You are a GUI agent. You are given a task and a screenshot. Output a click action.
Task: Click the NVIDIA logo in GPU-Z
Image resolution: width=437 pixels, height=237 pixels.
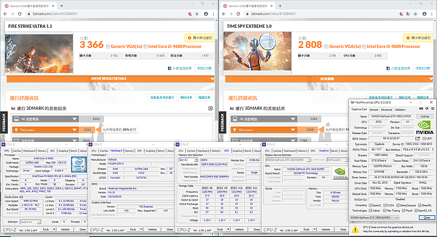[425, 128]
